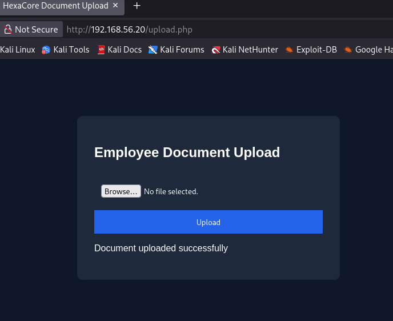This screenshot has width=393, height=321.
Task: Open the Kali Forums bookmark
Action: pyautogui.click(x=176, y=50)
